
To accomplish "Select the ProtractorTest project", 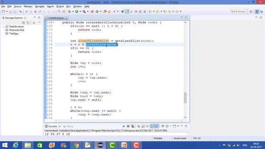I will [x=17, y=30].
